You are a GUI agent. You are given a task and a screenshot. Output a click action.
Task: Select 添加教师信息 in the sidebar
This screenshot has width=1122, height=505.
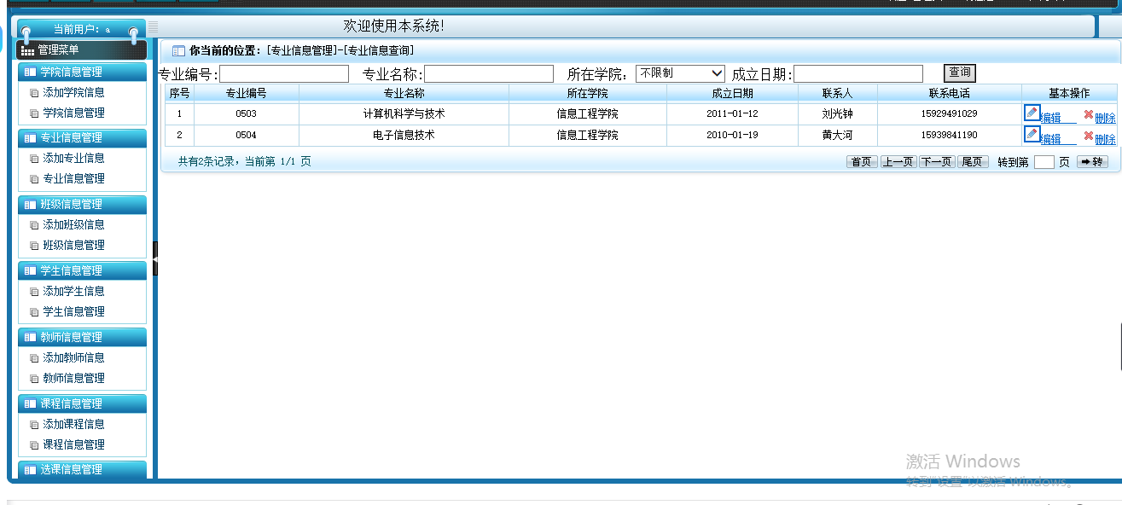(x=73, y=358)
